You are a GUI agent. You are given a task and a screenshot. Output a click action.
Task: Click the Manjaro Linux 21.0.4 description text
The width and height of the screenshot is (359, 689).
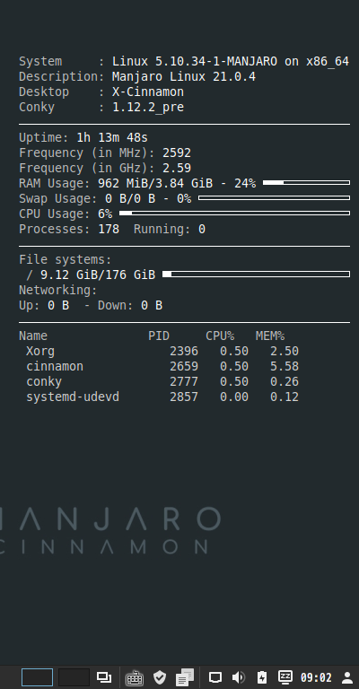(x=184, y=76)
